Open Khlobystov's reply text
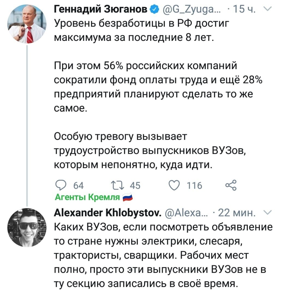This screenshot has height=294, width=282. pos(163,255)
